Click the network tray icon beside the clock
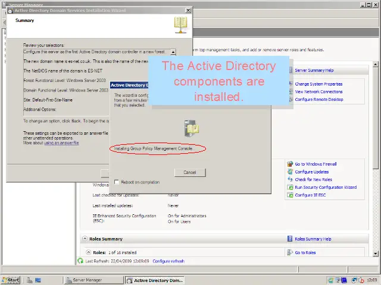Screen dimensions: 381x285 354,280
